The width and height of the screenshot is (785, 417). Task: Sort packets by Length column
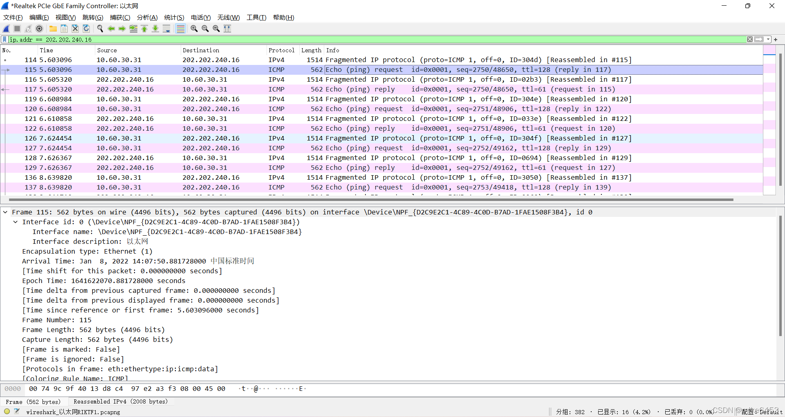pos(312,50)
